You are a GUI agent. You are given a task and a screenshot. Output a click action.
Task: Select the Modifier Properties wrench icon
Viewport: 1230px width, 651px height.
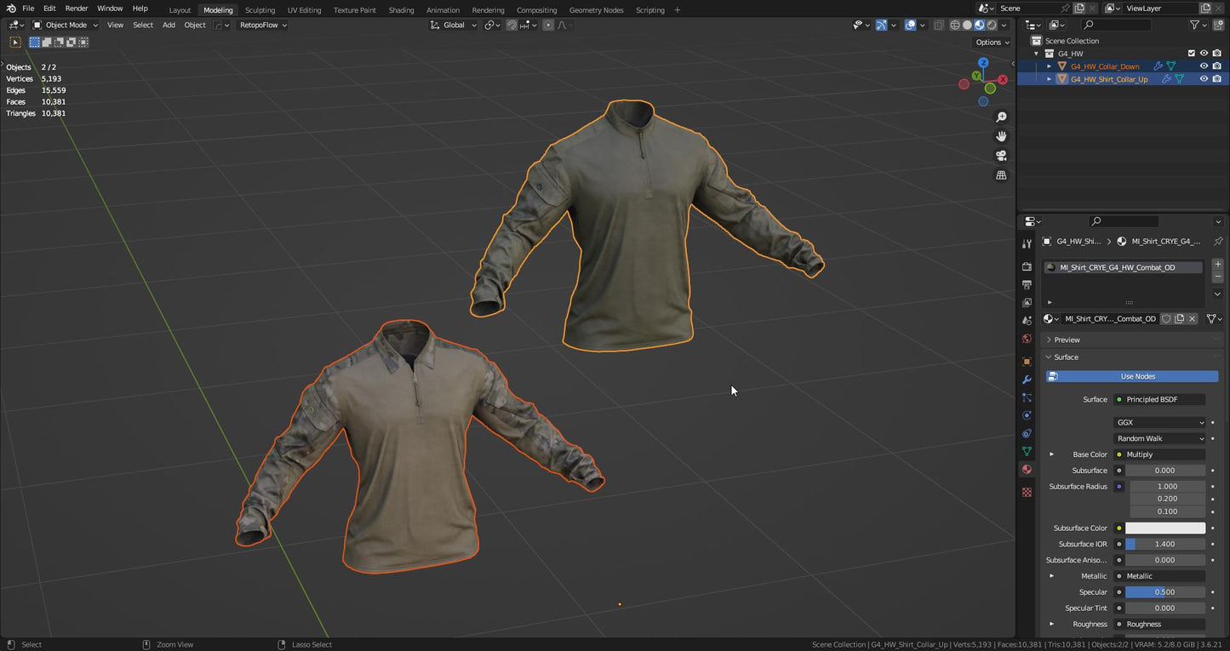pyautogui.click(x=1027, y=380)
